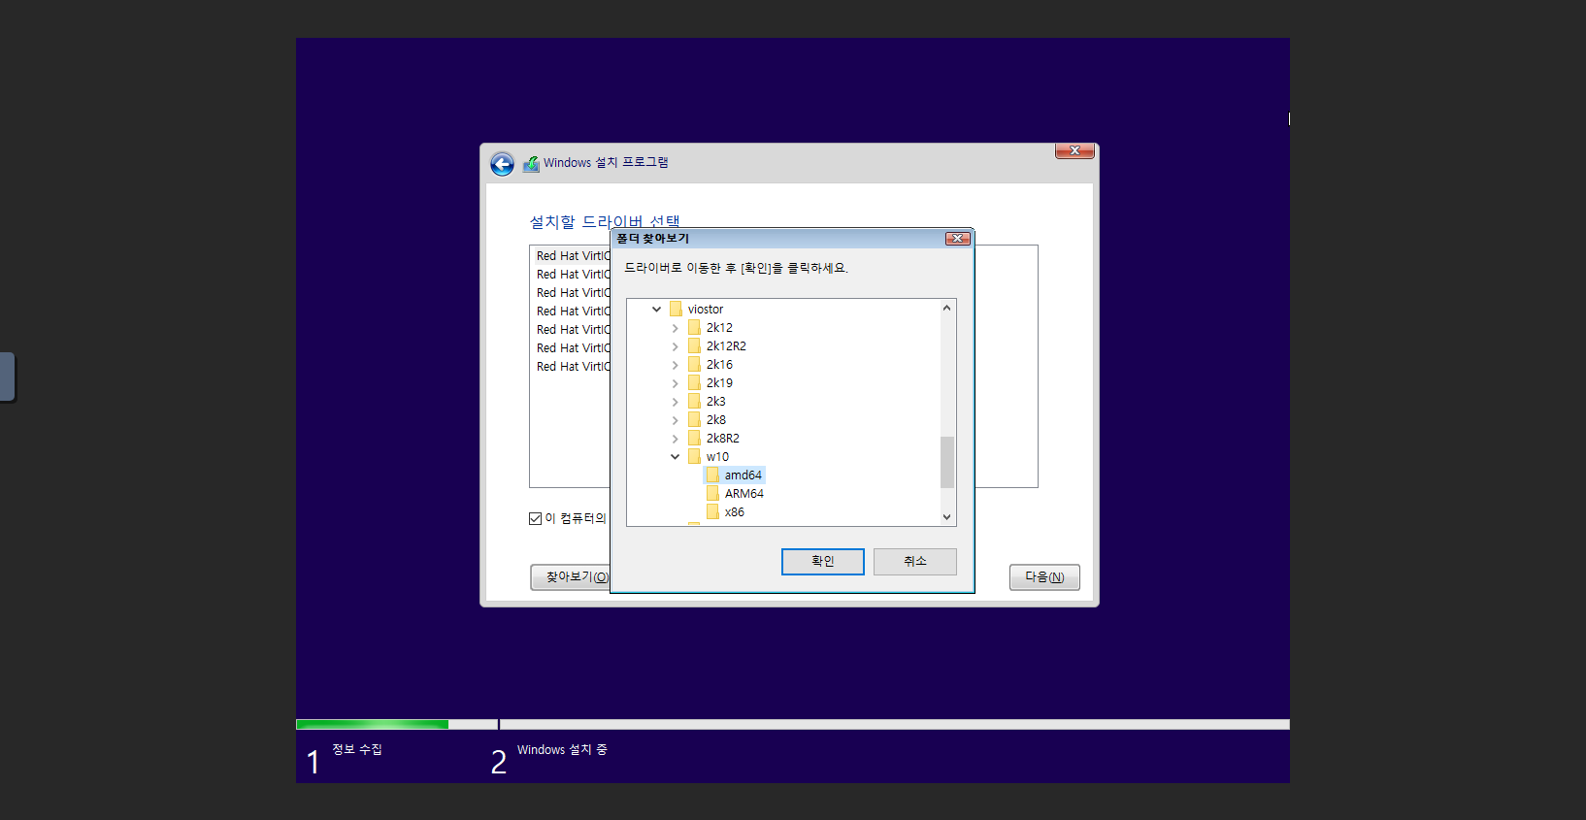Click the 2k16 folder icon
The image size is (1586, 820).
coord(694,365)
